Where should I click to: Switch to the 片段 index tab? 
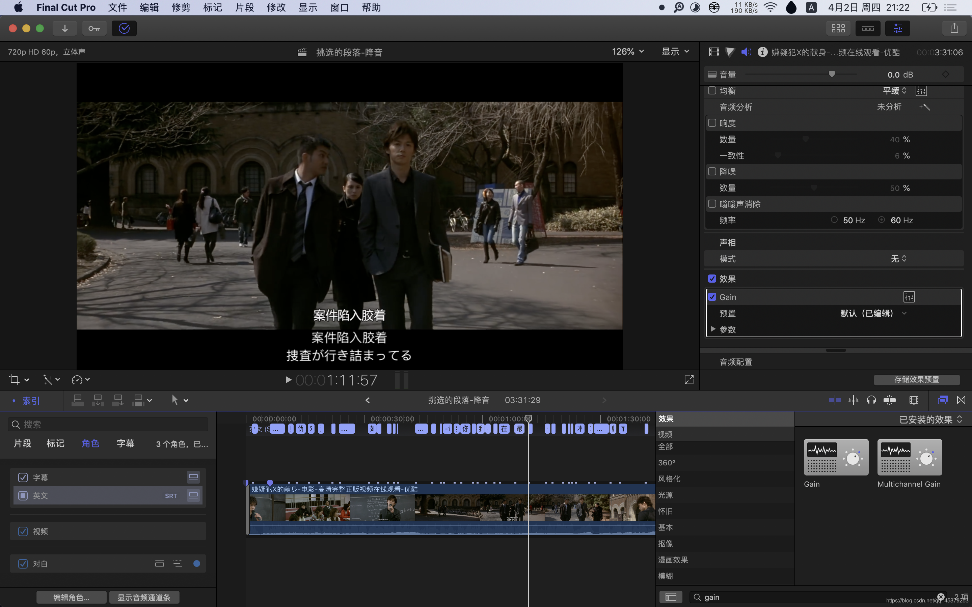pos(23,443)
